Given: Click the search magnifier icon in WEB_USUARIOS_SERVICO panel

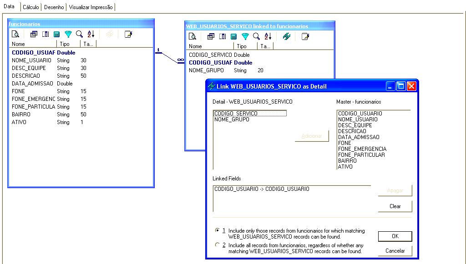Looking at the screenshot, I should [x=256, y=36].
